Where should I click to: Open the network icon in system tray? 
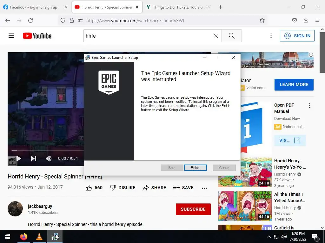pos(276,237)
